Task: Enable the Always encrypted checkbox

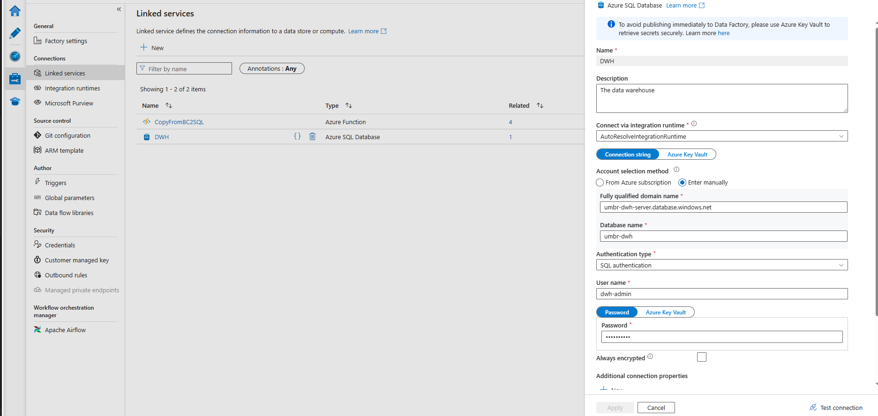Action: click(702, 357)
